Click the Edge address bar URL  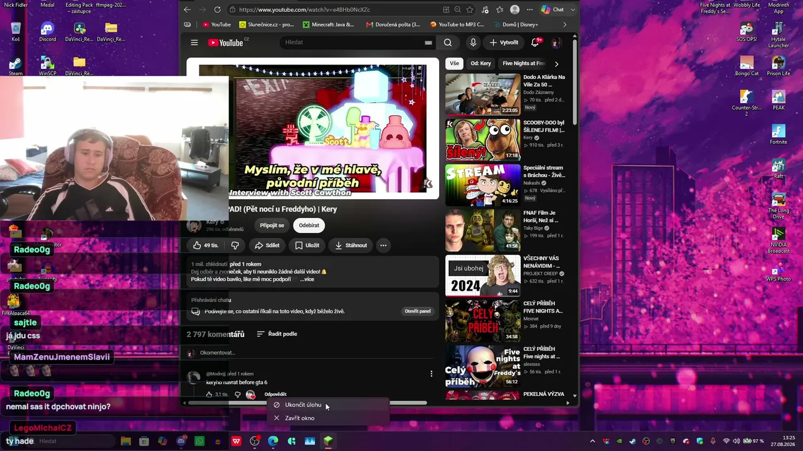pyautogui.click(x=304, y=9)
